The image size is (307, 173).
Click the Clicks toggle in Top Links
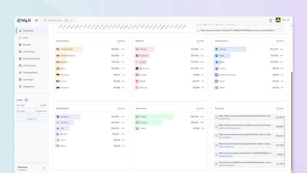coord(280,108)
